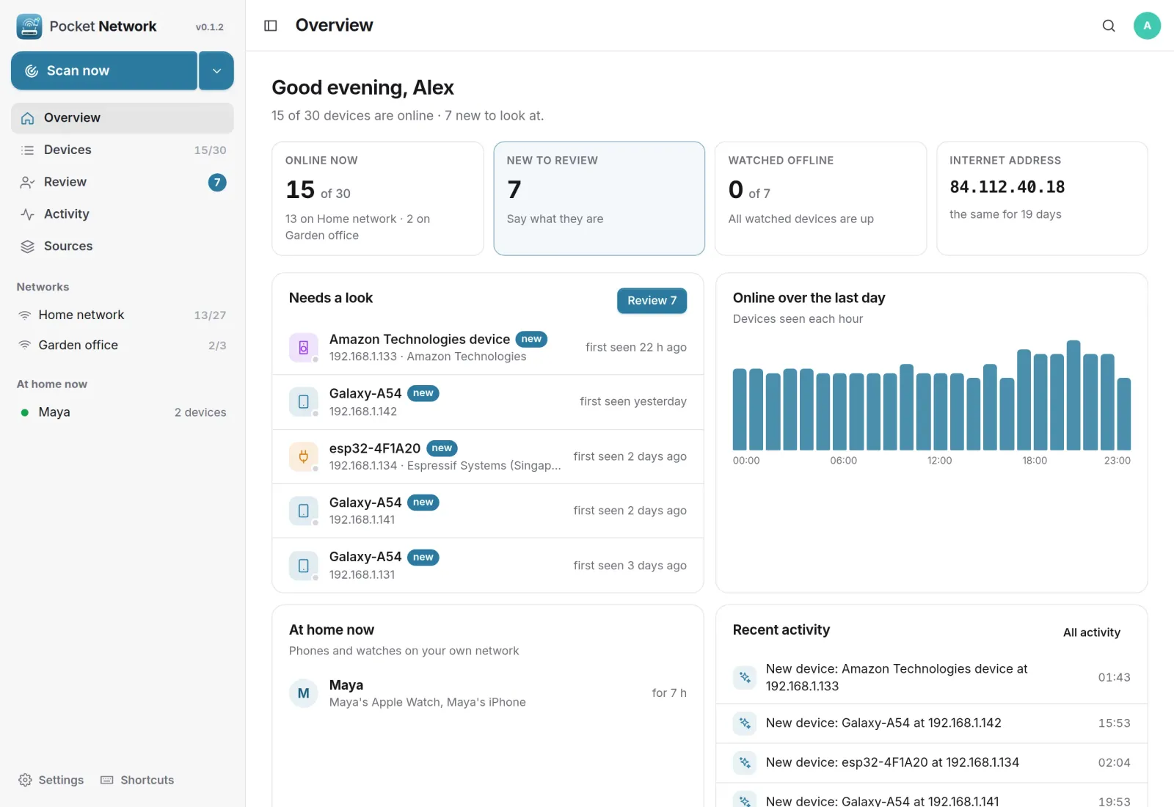The height and width of the screenshot is (807, 1174).
Task: Open the Online now stat card
Action: pyautogui.click(x=378, y=198)
